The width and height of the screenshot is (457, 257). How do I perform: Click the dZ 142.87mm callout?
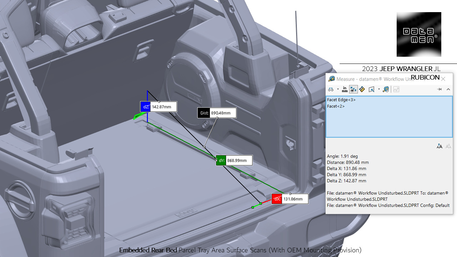pyautogui.click(x=159, y=107)
